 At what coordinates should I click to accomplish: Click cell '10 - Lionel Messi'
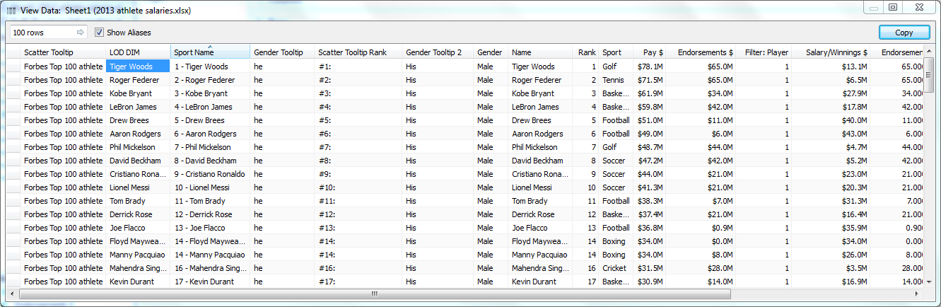210,187
